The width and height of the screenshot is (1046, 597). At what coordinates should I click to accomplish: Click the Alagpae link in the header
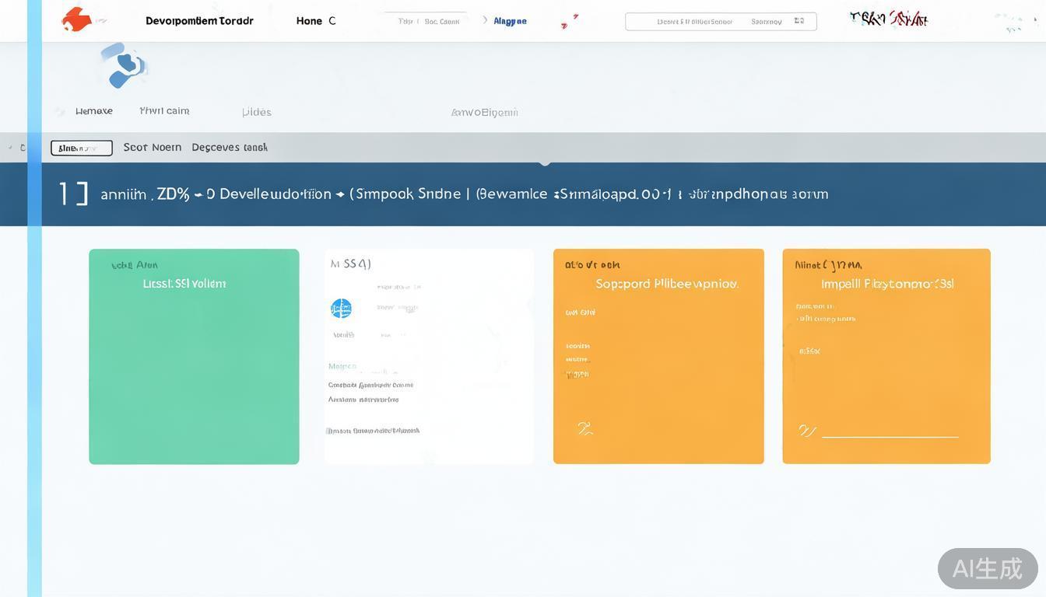click(511, 21)
